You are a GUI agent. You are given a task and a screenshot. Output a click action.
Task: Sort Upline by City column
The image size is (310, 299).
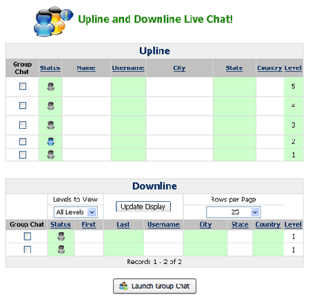point(179,68)
